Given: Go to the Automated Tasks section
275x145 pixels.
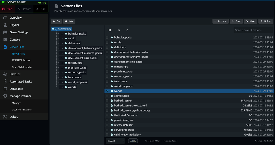Looking at the screenshot, I should pos(21,81).
